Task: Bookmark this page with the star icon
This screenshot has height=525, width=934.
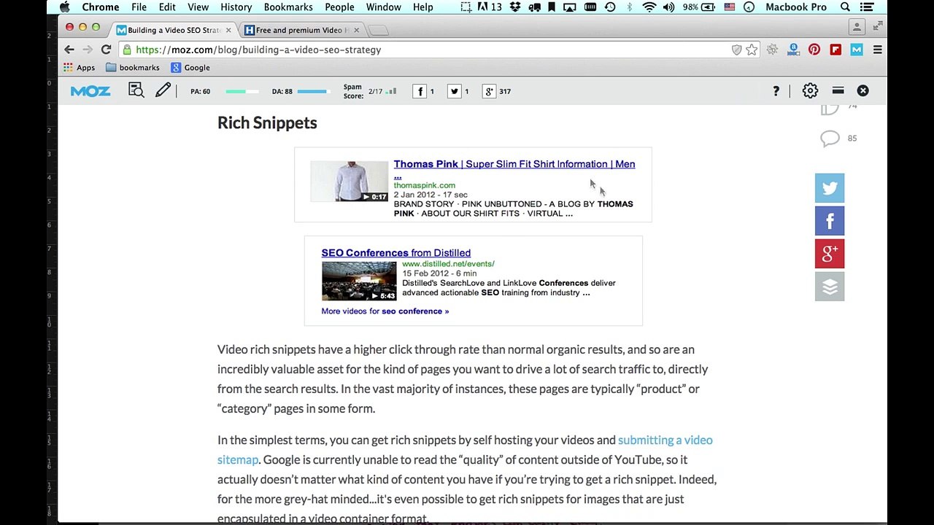Action: tap(752, 50)
